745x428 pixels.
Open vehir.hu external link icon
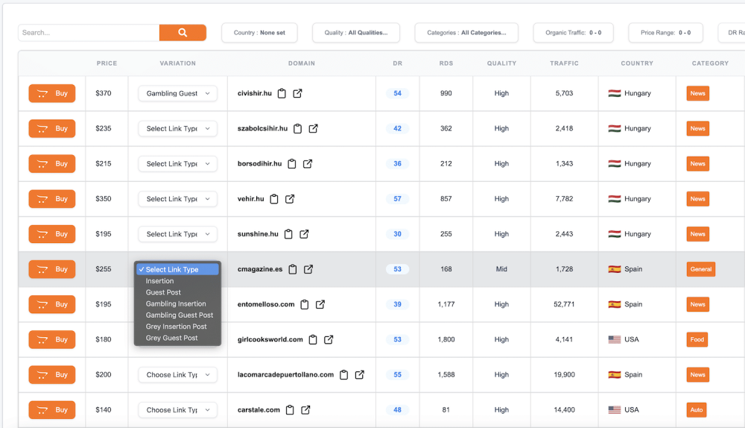(x=290, y=199)
